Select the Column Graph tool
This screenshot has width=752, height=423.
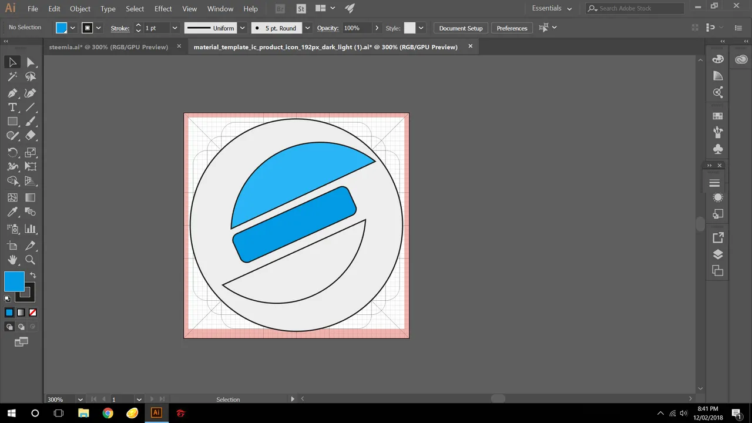click(31, 229)
